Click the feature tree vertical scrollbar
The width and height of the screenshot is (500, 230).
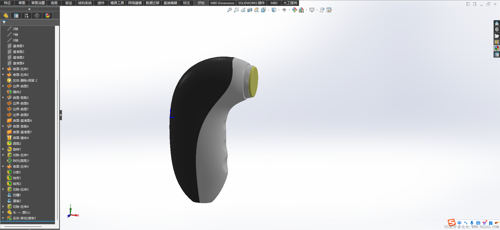click(x=57, y=150)
